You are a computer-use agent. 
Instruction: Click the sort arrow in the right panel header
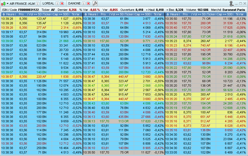(x=168, y=14)
